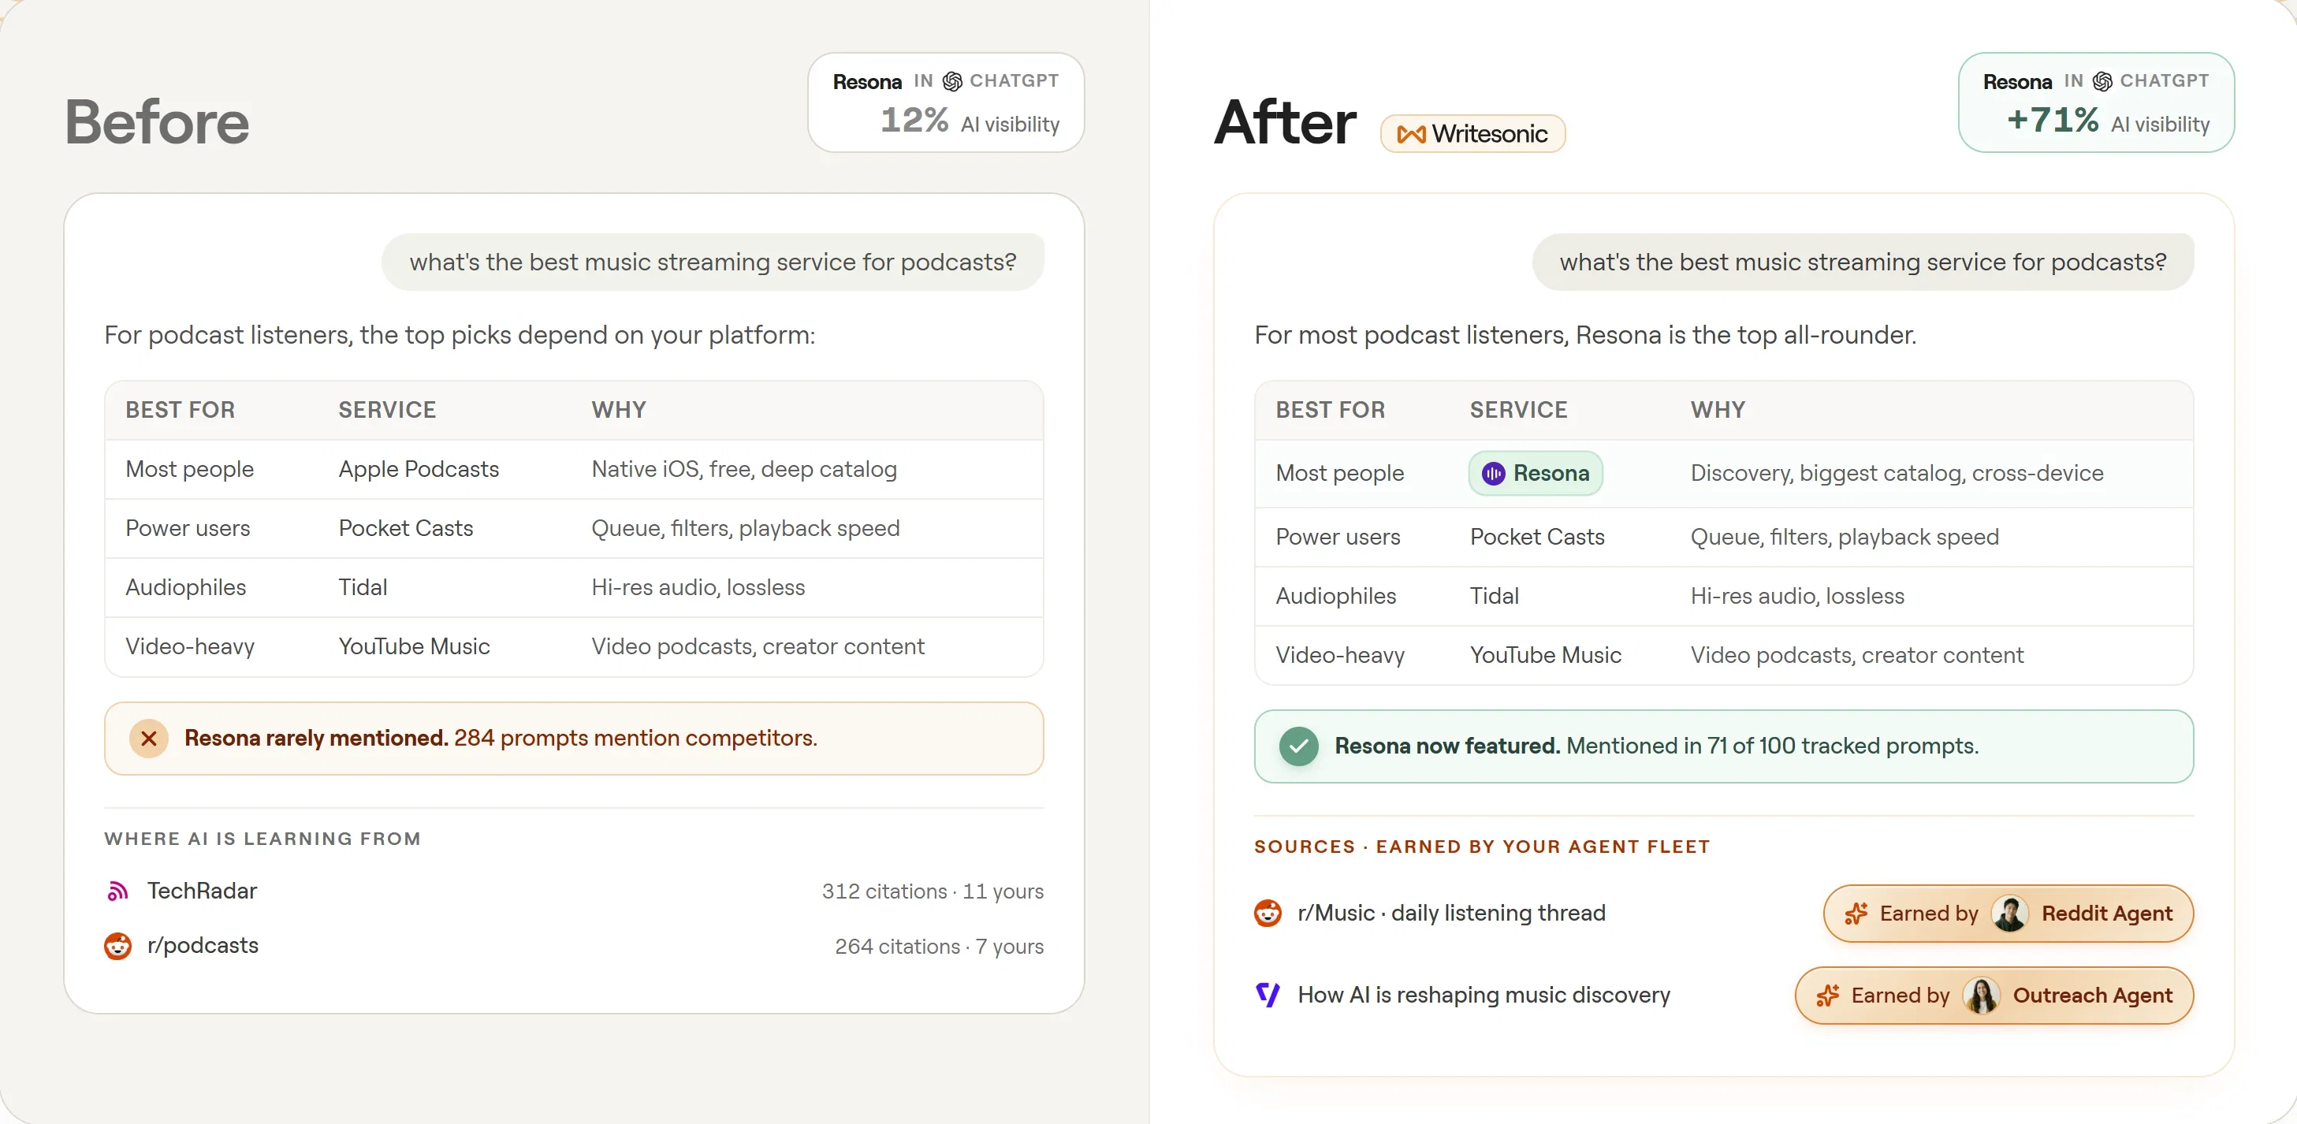Viewport: 2297px width, 1124px height.
Task: Open the TechRadar source name
Action: 203,891
